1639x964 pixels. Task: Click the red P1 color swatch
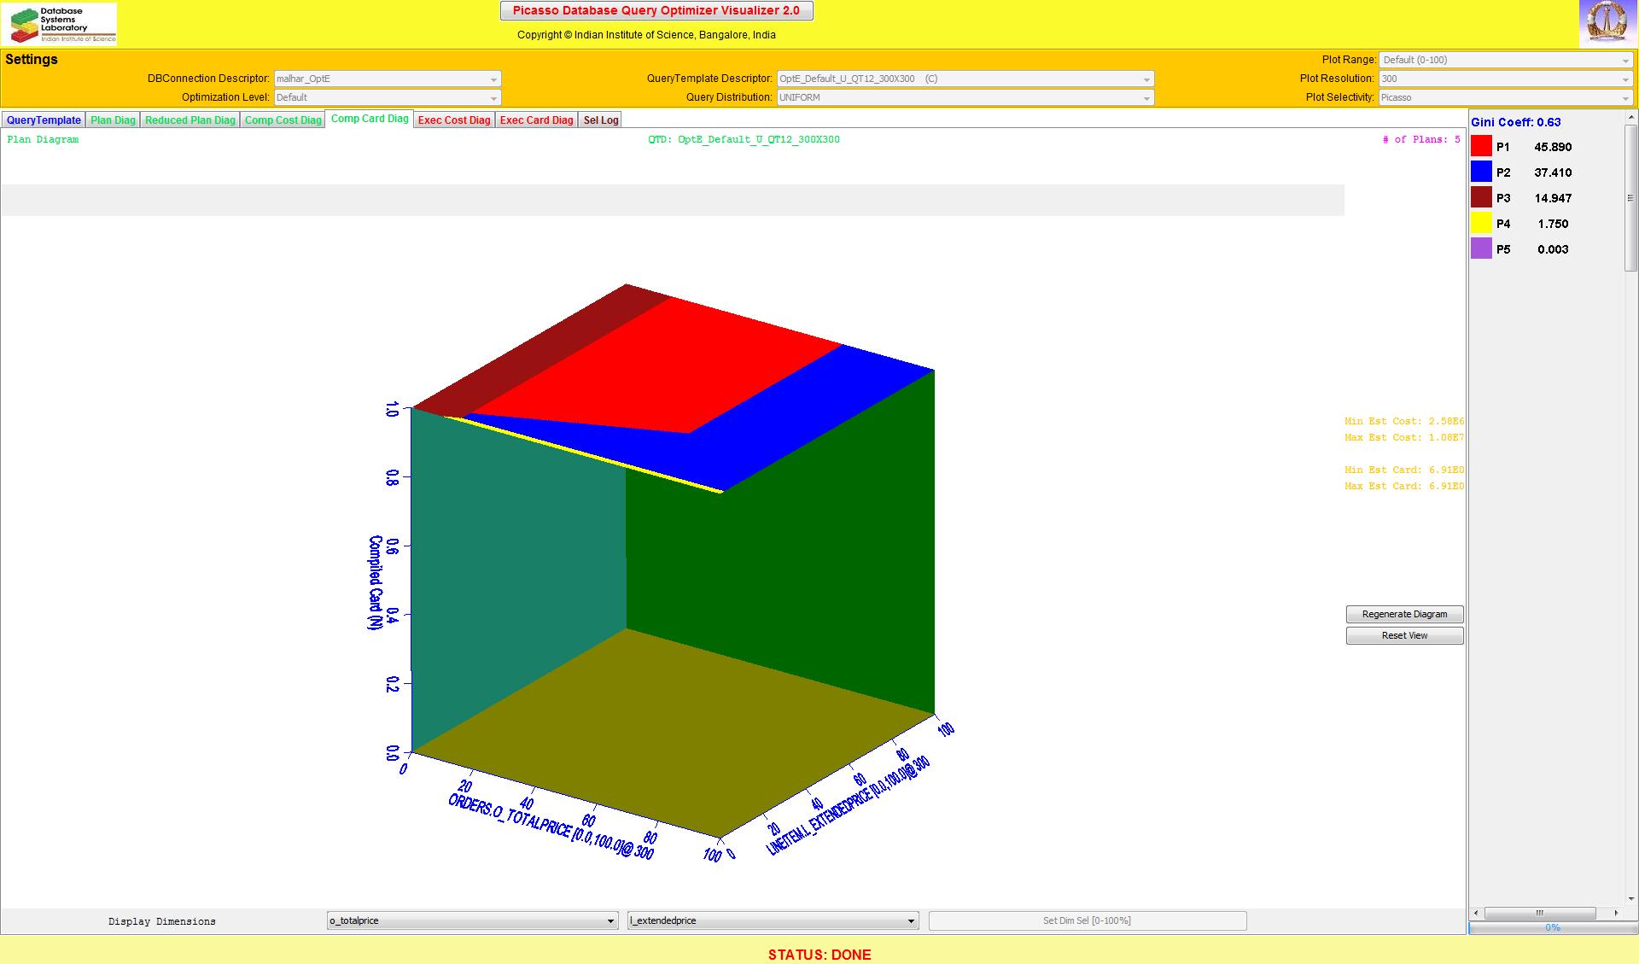1481,147
